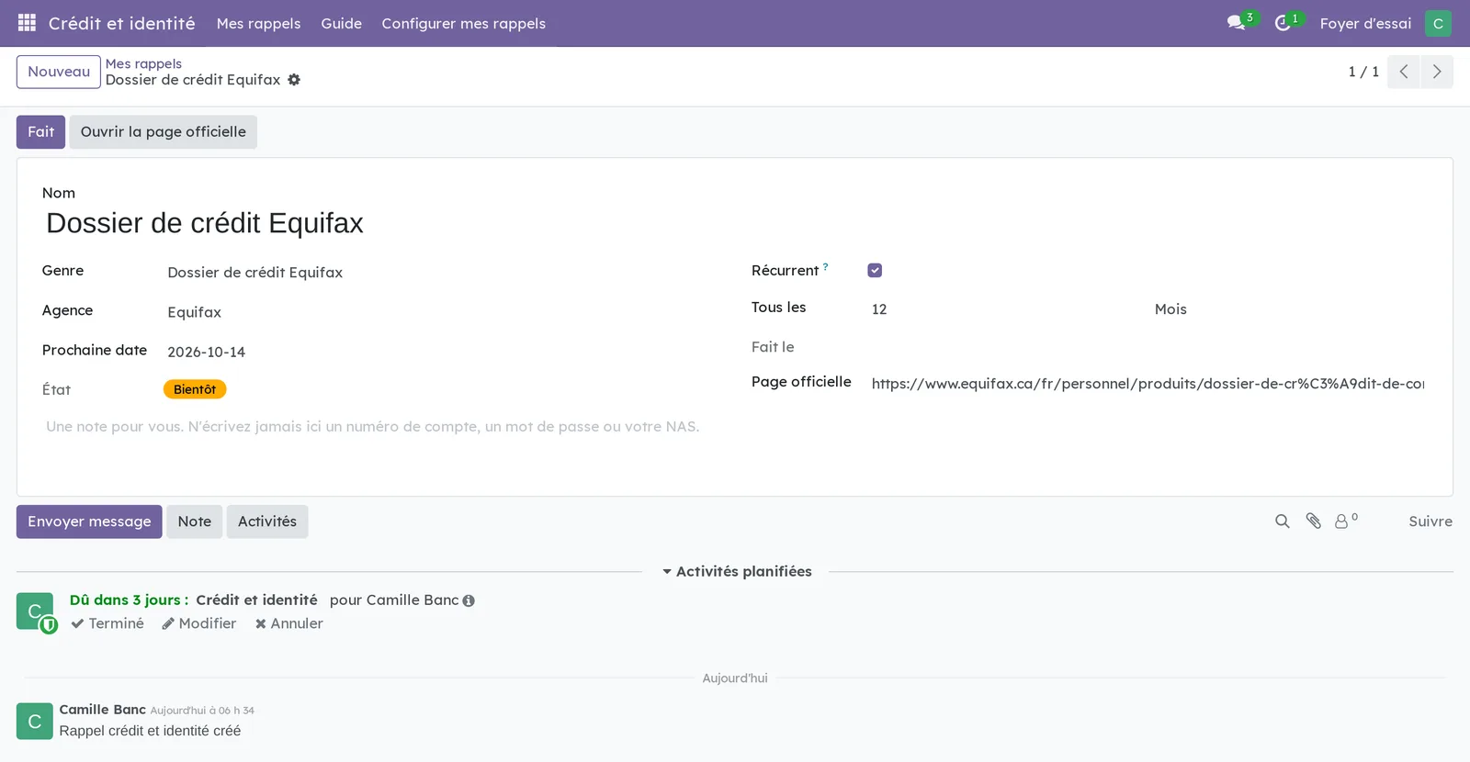
Task: Collapse the Activités planifiées section
Action: tap(737, 571)
